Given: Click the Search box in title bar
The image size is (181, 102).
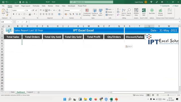Looking at the screenshot, I should tap(91, 2).
